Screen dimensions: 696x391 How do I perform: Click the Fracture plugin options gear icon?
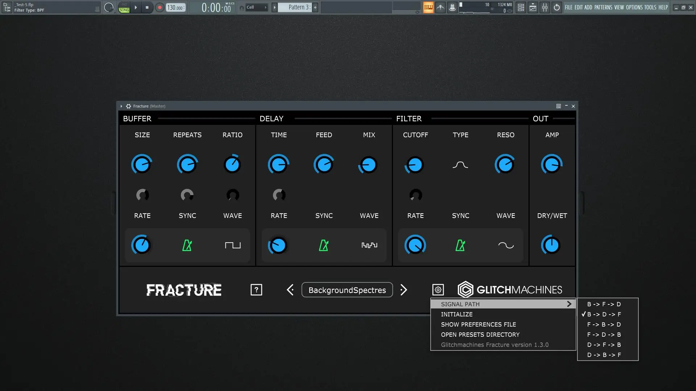click(128, 106)
